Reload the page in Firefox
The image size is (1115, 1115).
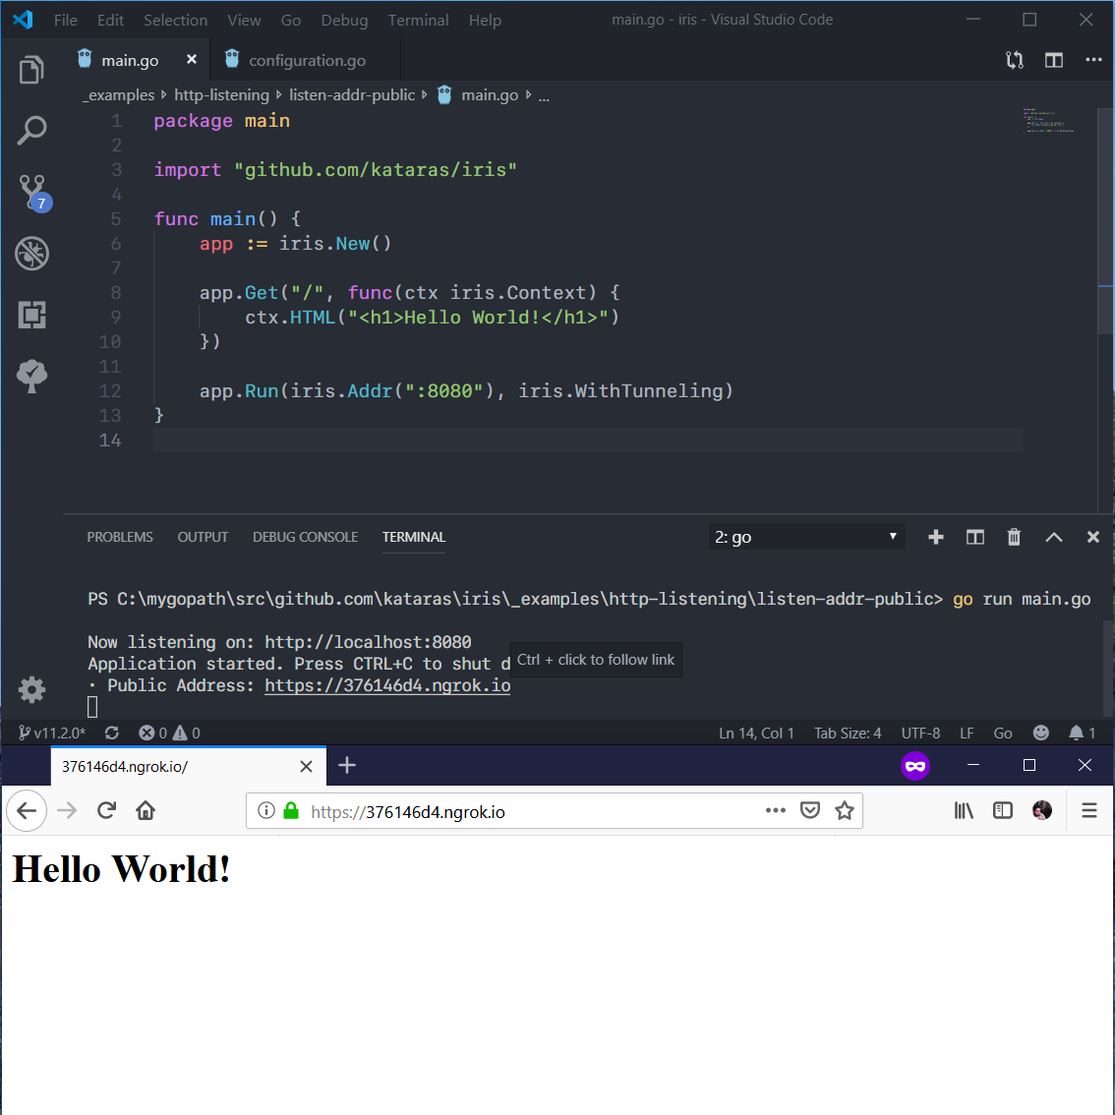[x=106, y=810]
